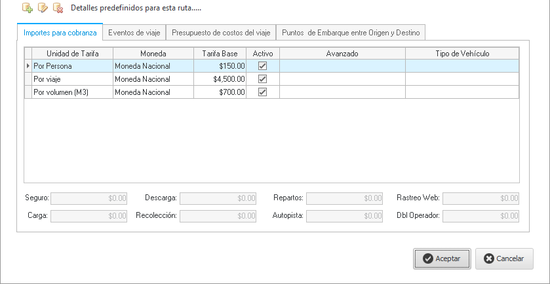
Task: Click the Cancelar button
Action: click(504, 258)
